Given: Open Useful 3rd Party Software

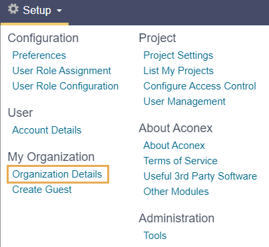Looking at the screenshot, I should point(200,176).
